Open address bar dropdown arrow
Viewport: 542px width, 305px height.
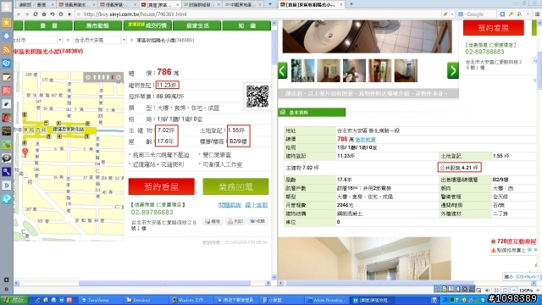[451, 14]
